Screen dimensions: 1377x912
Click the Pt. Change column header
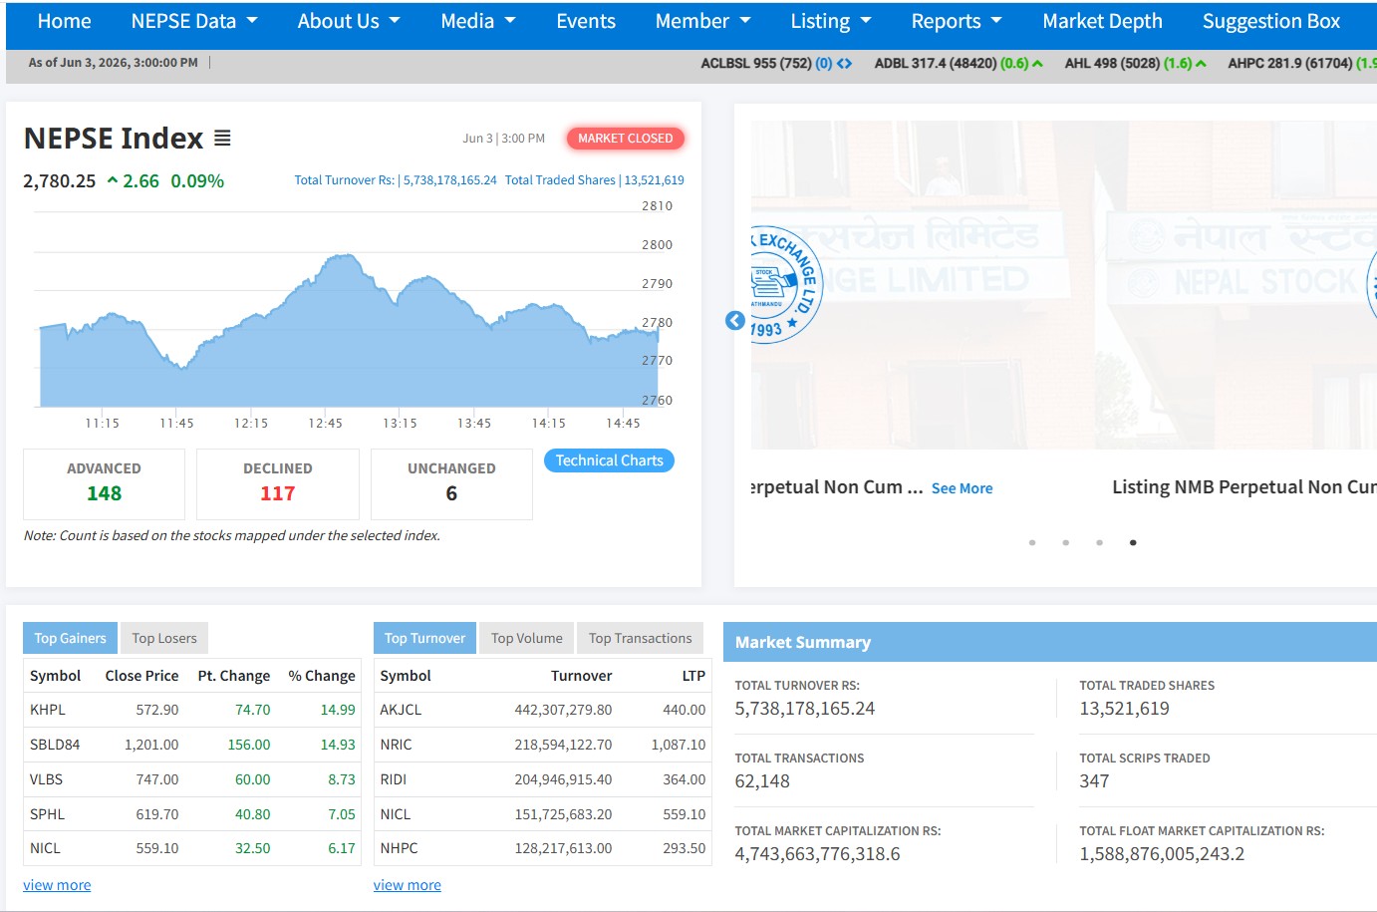(x=233, y=676)
